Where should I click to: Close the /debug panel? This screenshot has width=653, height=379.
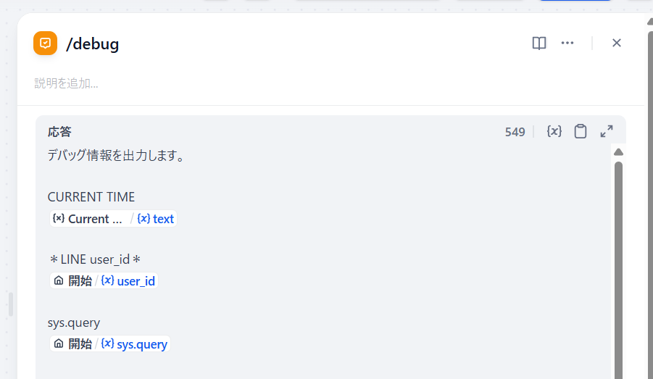[x=617, y=43]
